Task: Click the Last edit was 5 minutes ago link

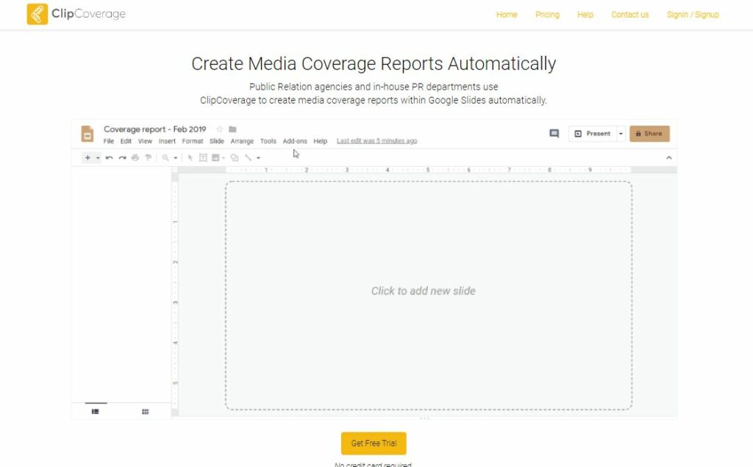Action: click(377, 141)
